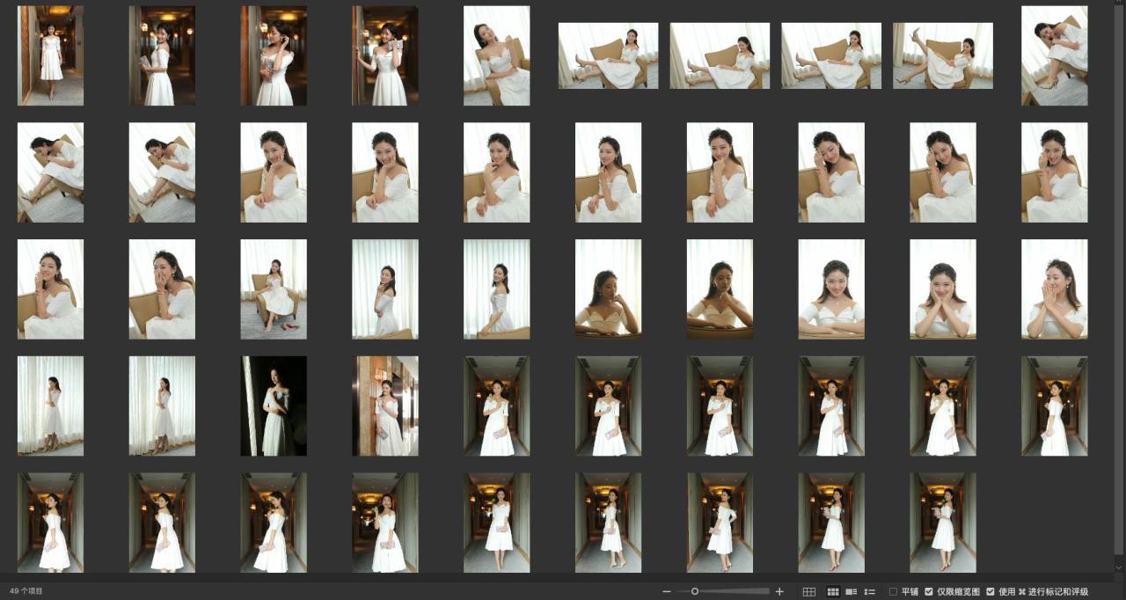Select first landscape thumbnail of woman reclining
Image resolution: width=1126 pixels, height=600 pixels.
pyautogui.click(x=608, y=55)
